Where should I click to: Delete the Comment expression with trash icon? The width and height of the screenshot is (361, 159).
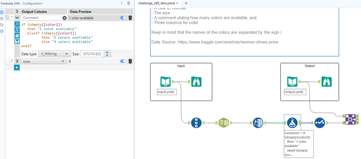[130, 18]
